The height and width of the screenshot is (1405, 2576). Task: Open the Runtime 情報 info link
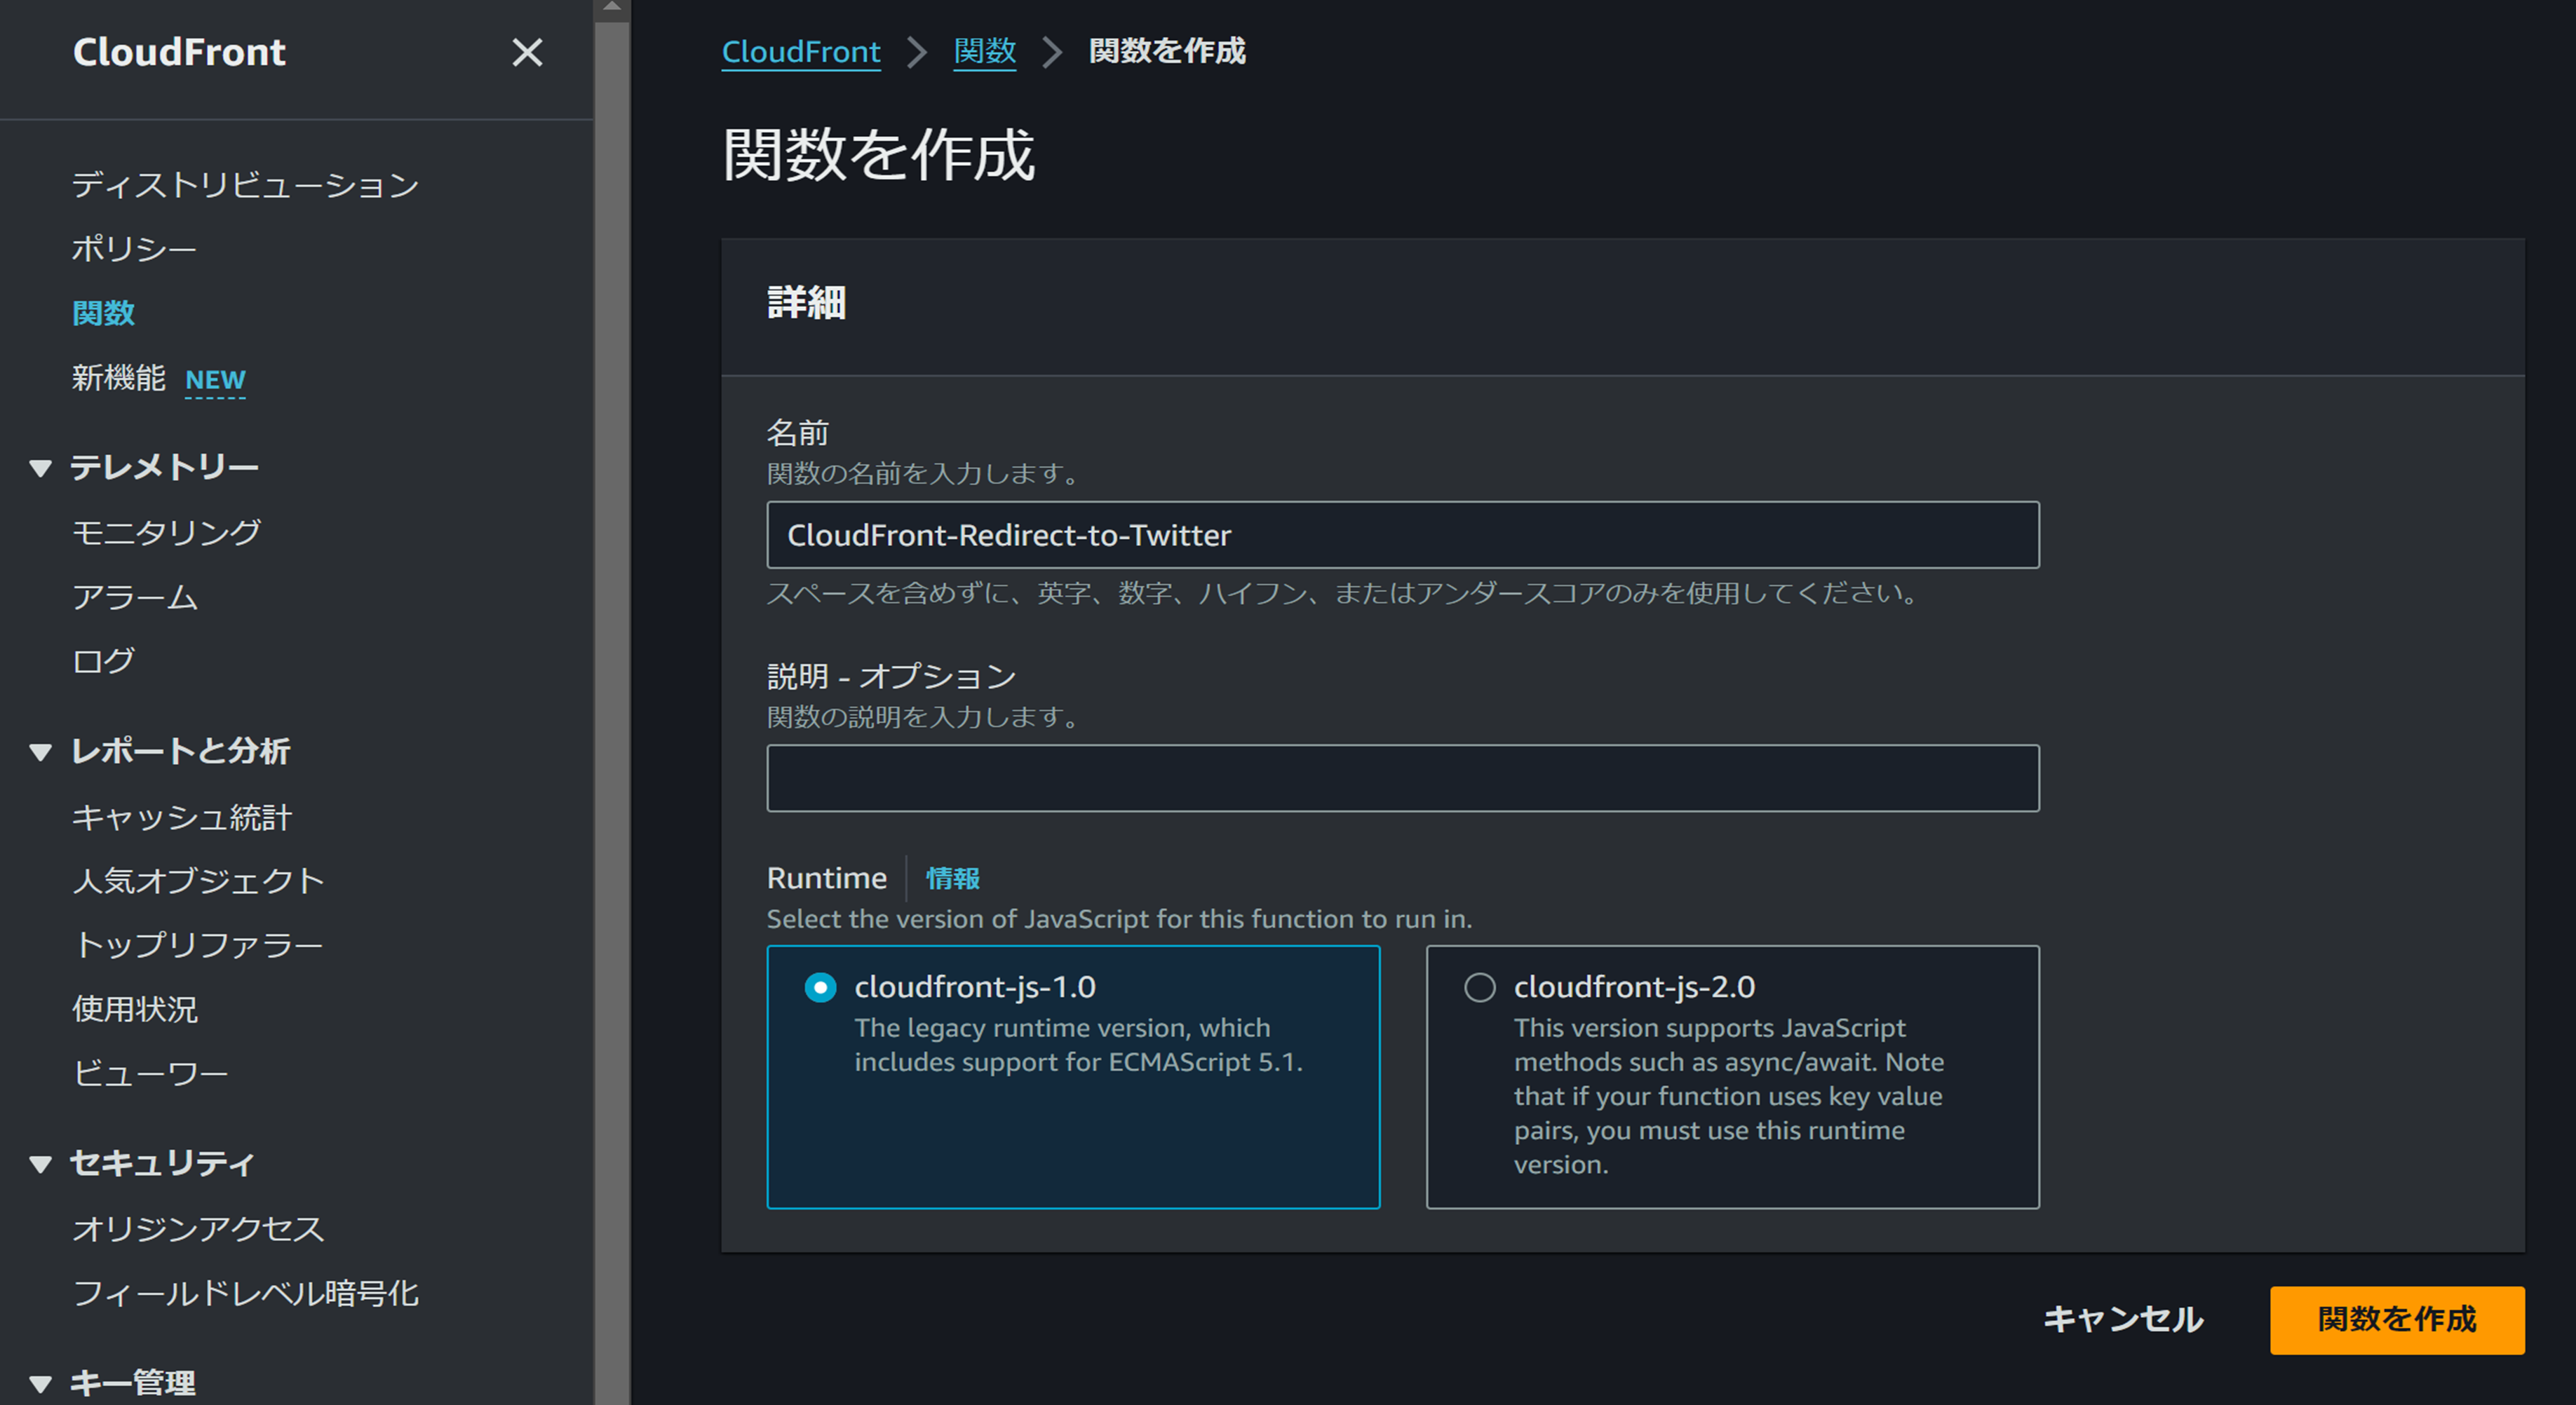tap(952, 878)
